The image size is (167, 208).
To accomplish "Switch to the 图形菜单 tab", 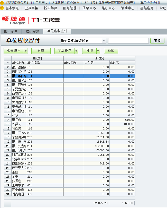I will [11, 31].
